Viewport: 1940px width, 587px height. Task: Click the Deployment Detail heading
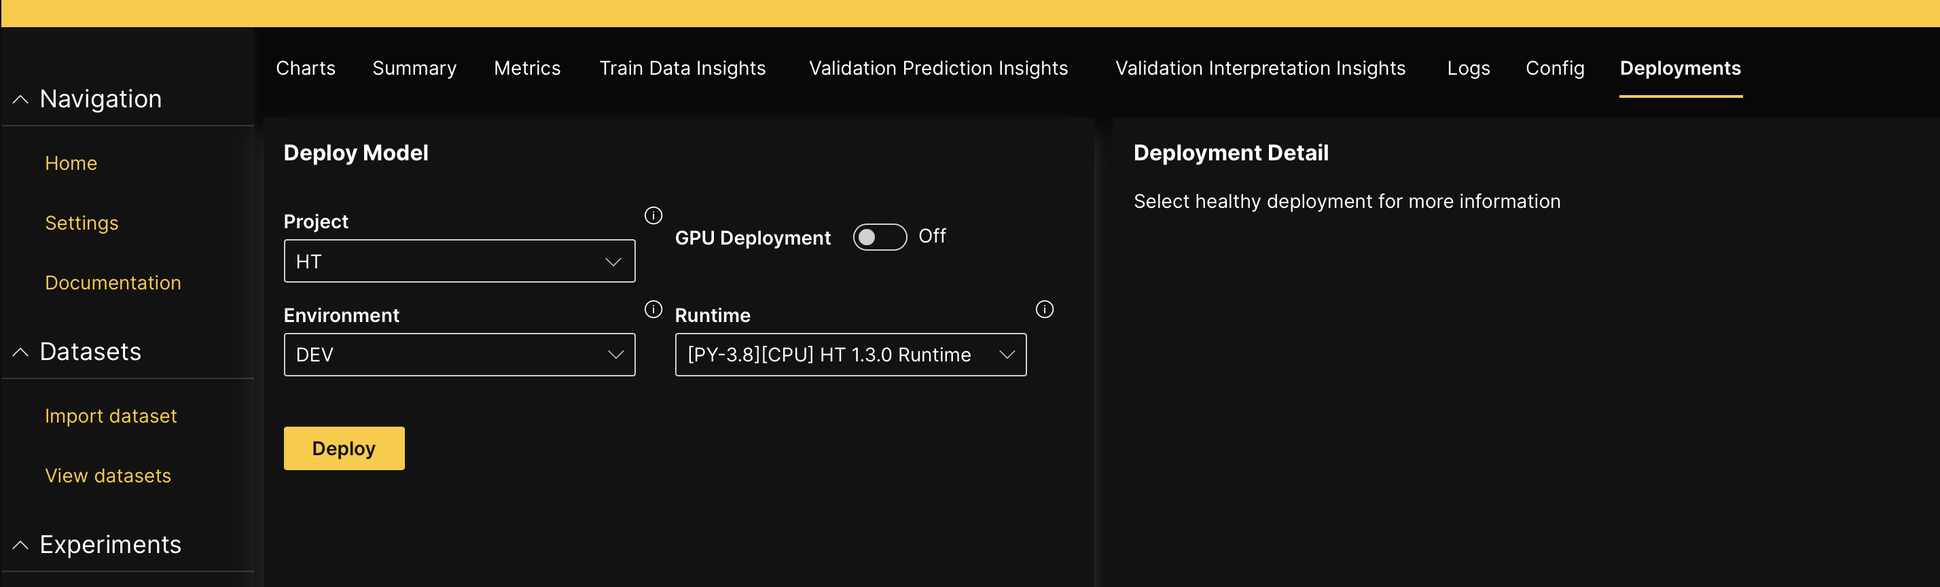click(1231, 153)
